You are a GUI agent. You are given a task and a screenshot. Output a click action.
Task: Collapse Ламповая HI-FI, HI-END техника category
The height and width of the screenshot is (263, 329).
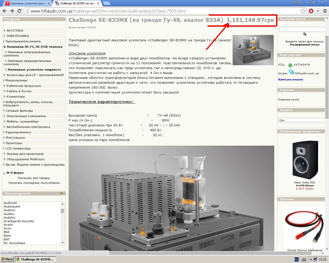(34, 47)
